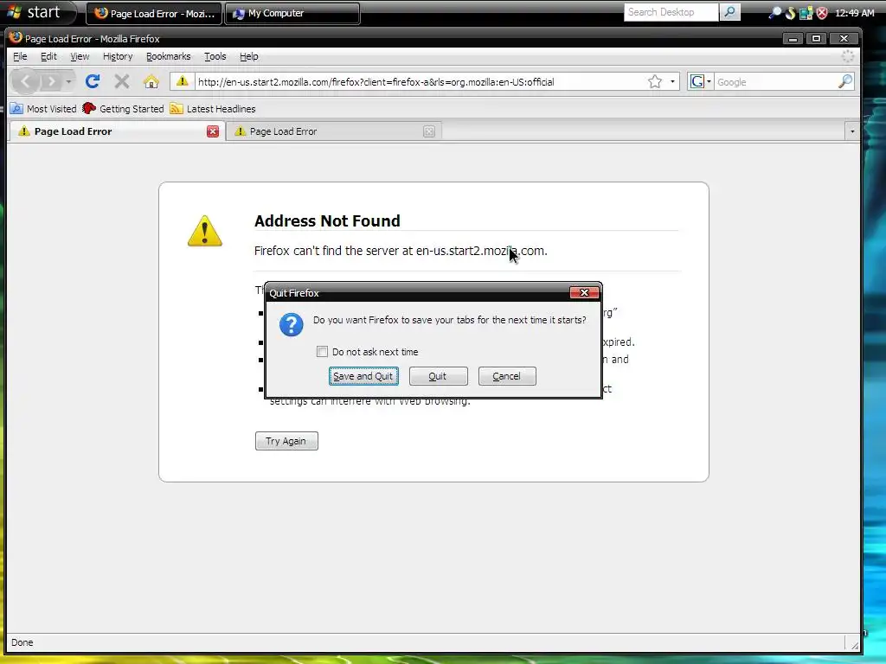
Task: Click the Search Desktop magnifier button
Action: pos(729,12)
